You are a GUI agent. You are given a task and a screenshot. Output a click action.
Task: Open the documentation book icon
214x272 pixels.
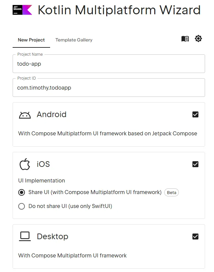click(x=185, y=39)
